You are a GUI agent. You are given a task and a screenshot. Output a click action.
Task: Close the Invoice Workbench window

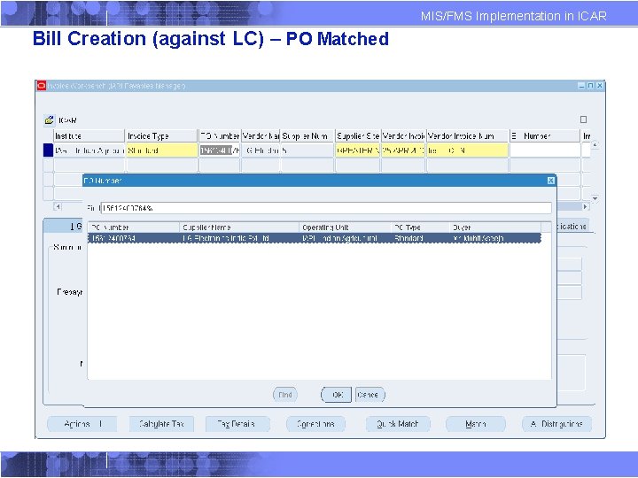[599, 85]
